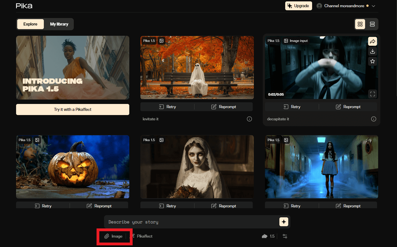Image resolution: width=397 pixels, height=247 pixels.
Task: Open generation settings sliders icon
Action: click(x=285, y=236)
